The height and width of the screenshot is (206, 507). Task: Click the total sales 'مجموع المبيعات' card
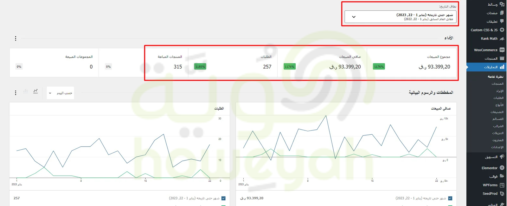click(411, 63)
